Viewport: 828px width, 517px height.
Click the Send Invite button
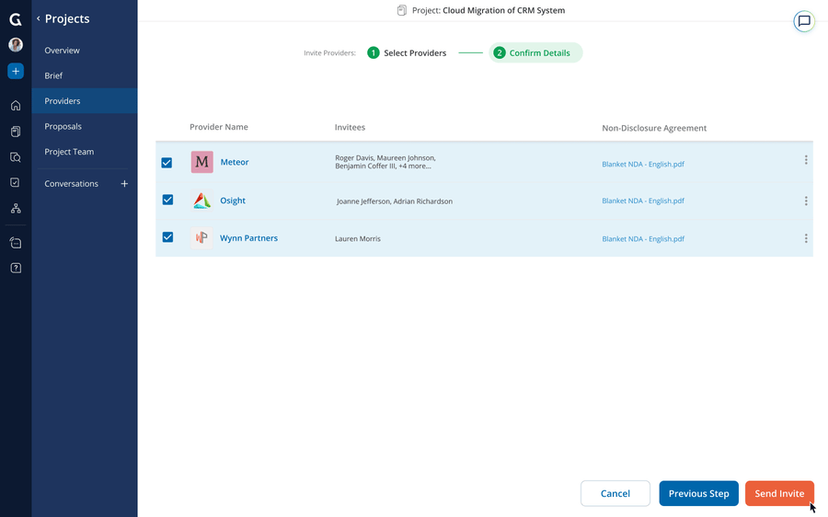779,493
